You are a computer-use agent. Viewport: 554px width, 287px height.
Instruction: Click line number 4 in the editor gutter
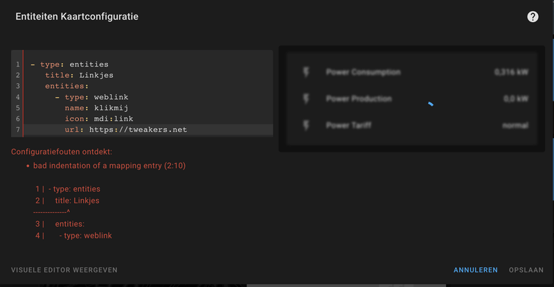pyautogui.click(x=17, y=97)
